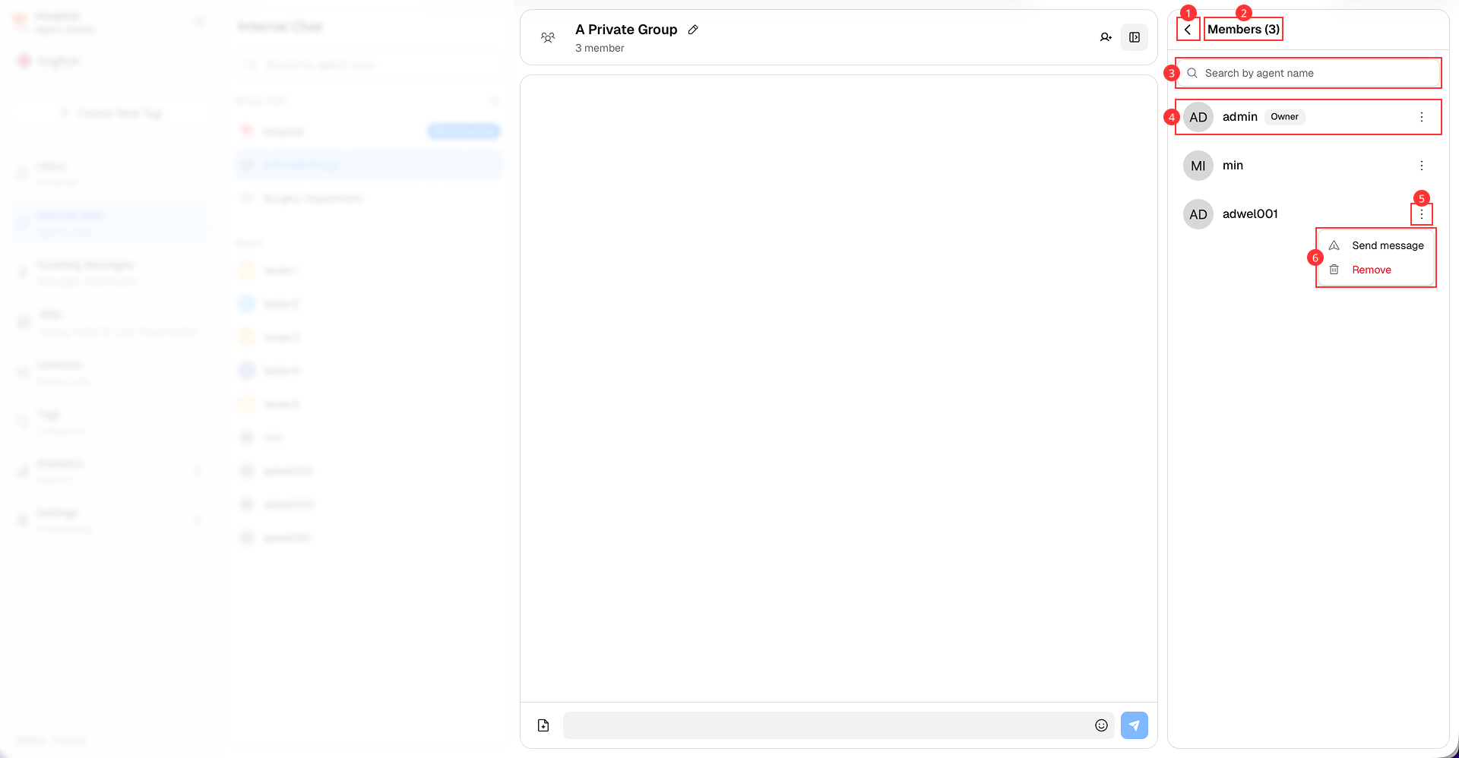Open the three-dot menu for min
Screen dimensions: 1459x758
click(1422, 166)
